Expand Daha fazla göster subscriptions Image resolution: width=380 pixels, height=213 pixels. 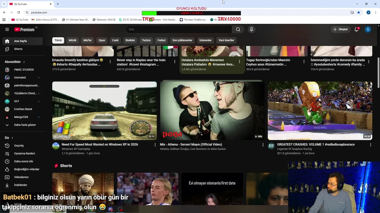pyautogui.click(x=23, y=125)
